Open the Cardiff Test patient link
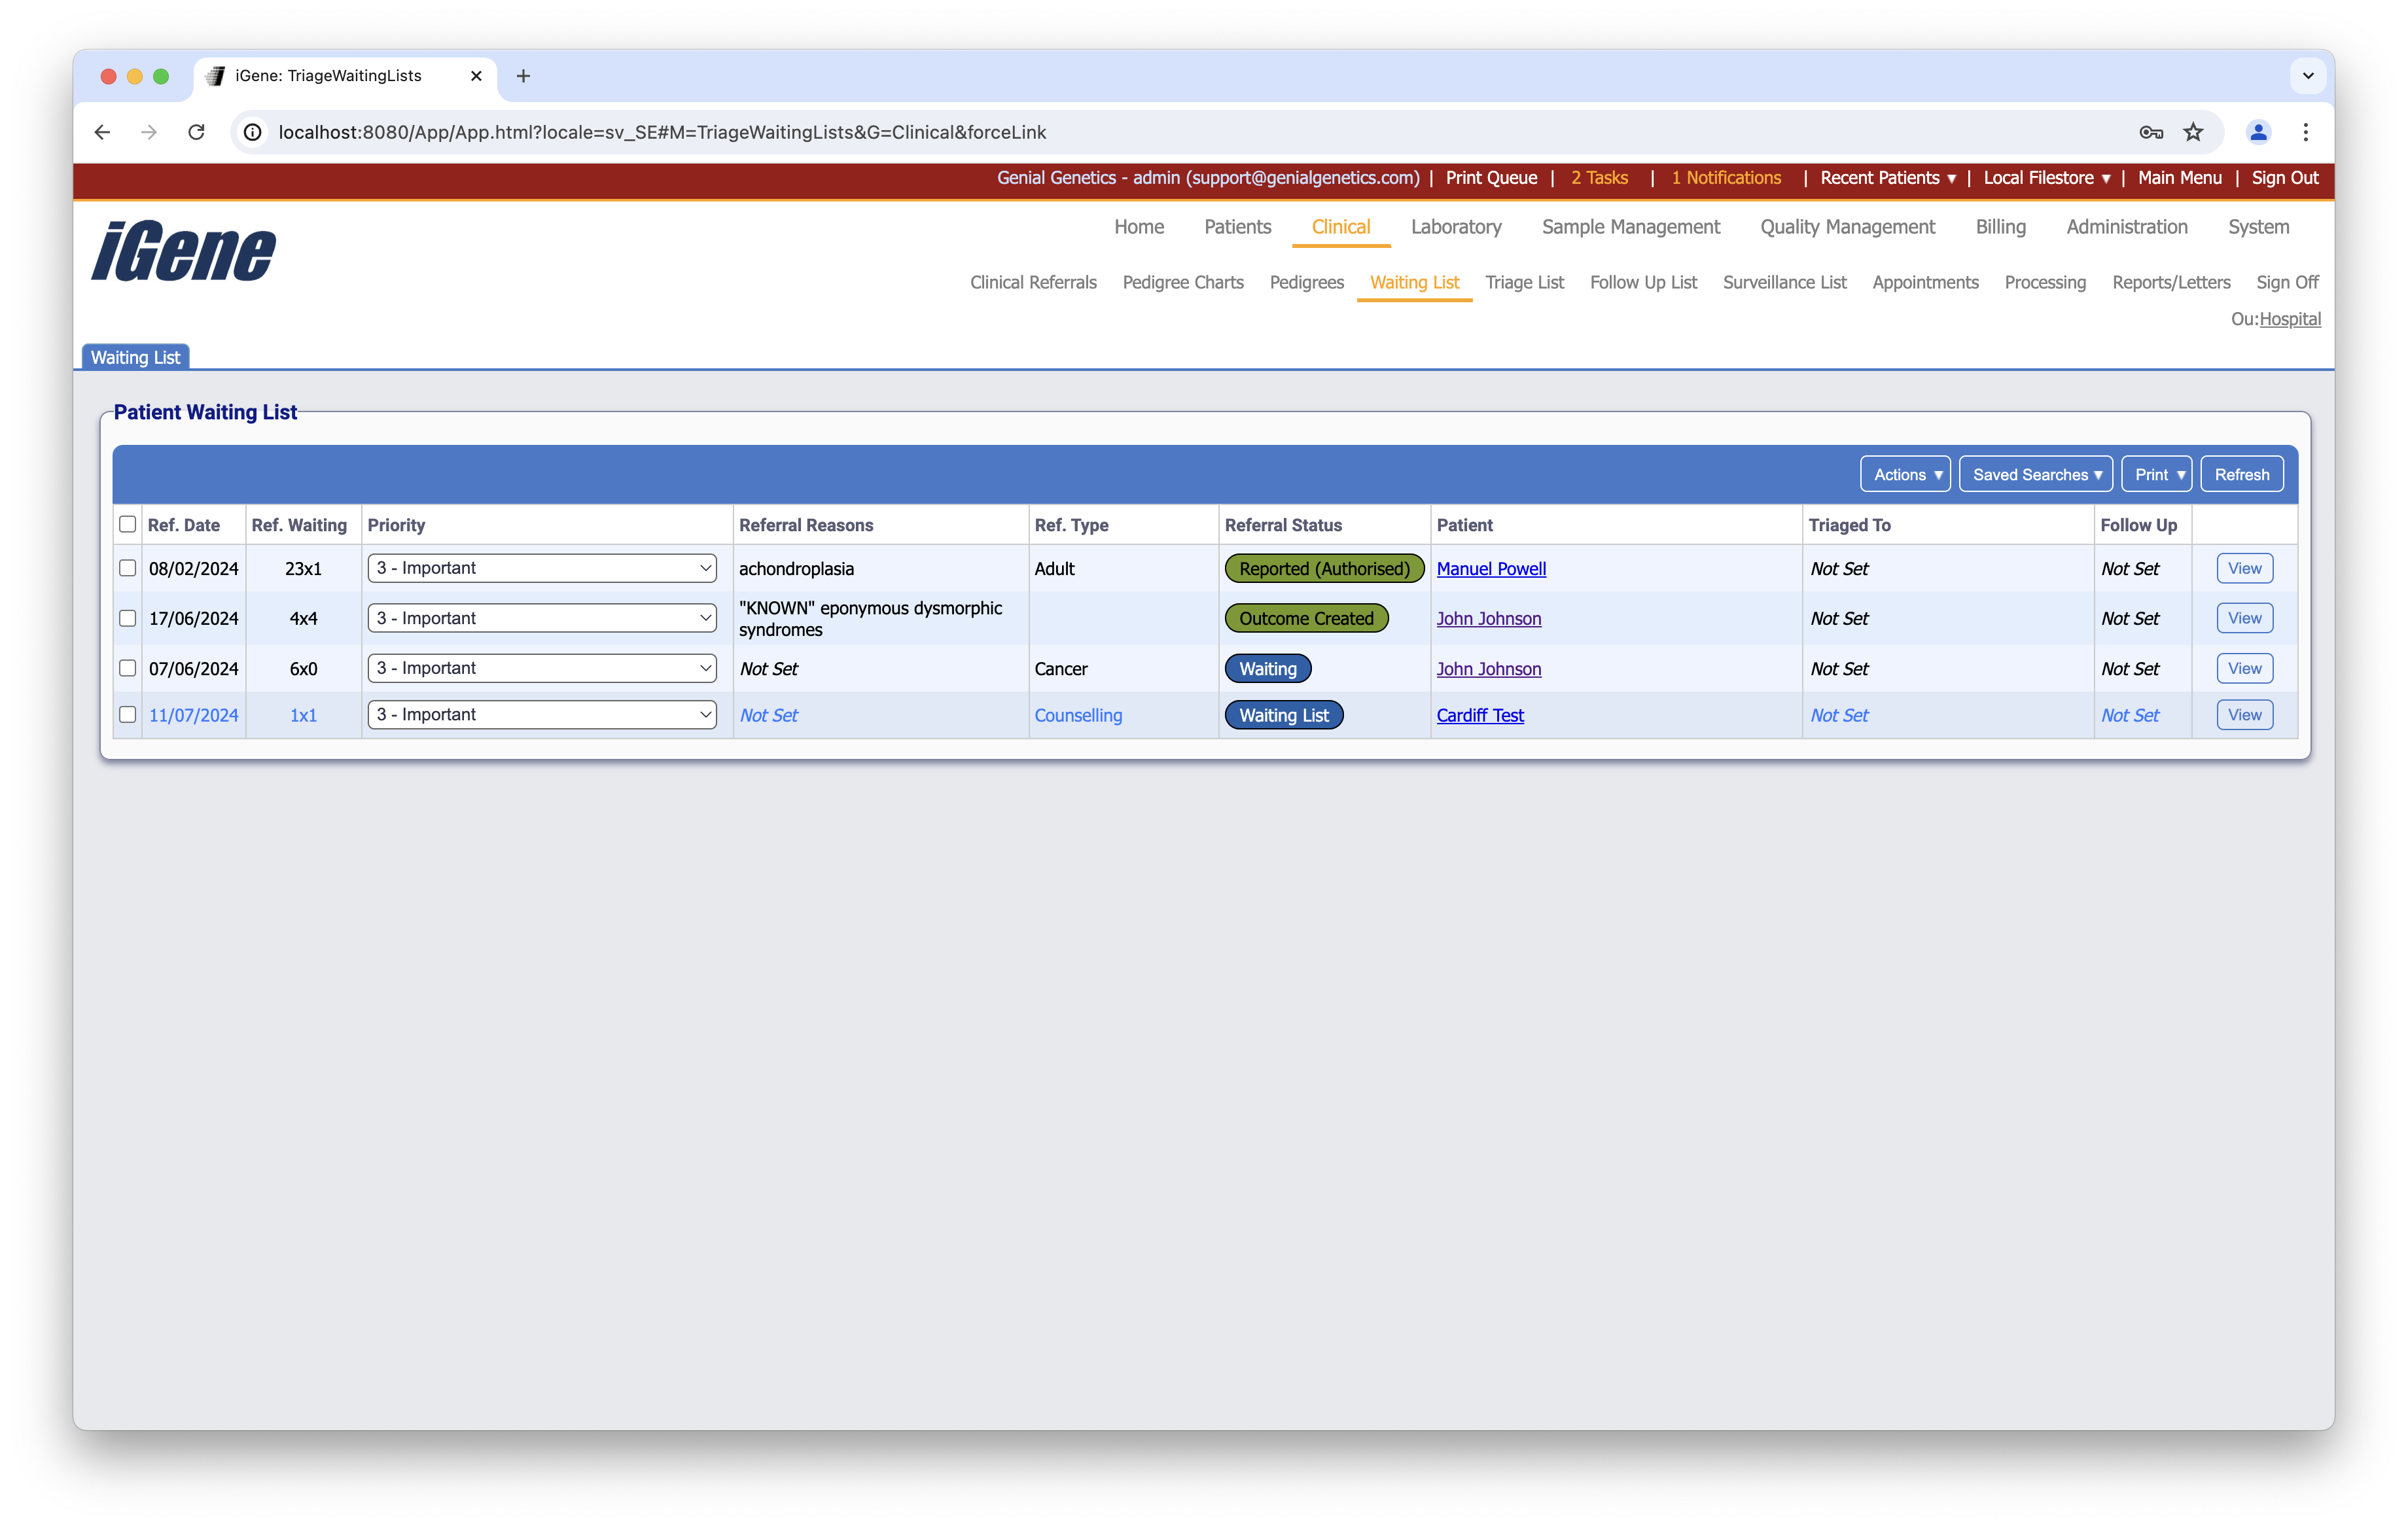The height and width of the screenshot is (1527, 2408). pos(1480,715)
